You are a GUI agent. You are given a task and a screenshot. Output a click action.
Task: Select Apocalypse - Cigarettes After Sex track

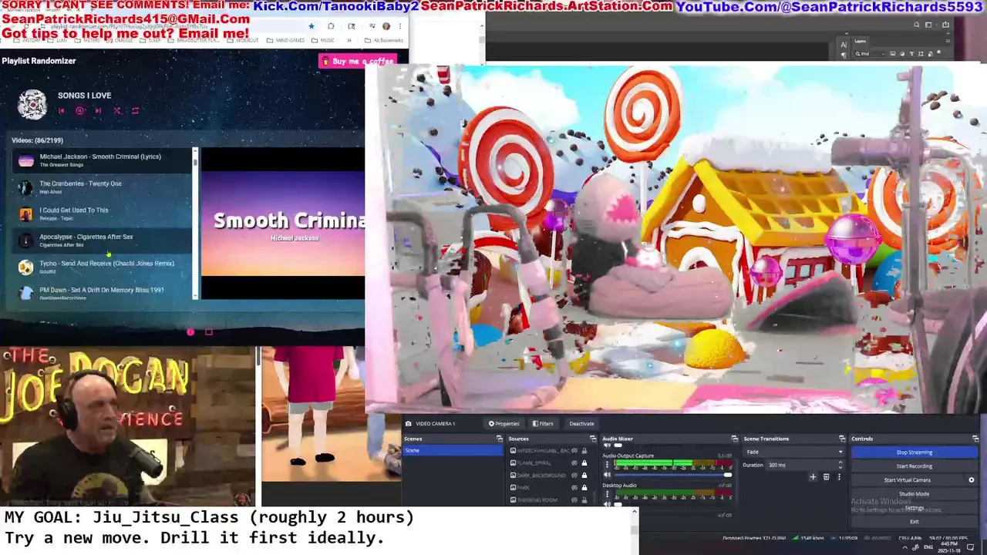click(101, 240)
